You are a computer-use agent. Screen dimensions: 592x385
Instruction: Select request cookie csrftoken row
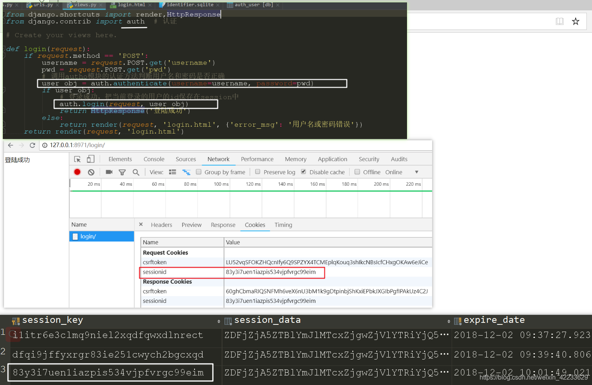(286, 262)
